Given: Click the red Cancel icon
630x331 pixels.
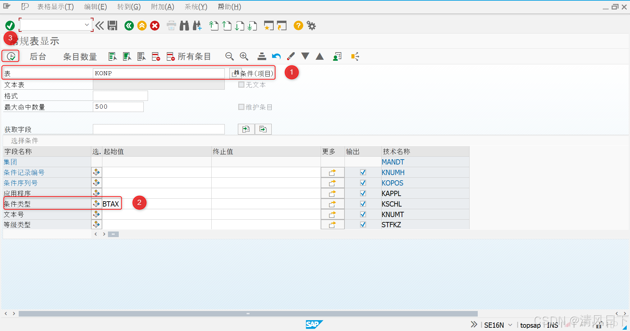Looking at the screenshot, I should 155,25.
